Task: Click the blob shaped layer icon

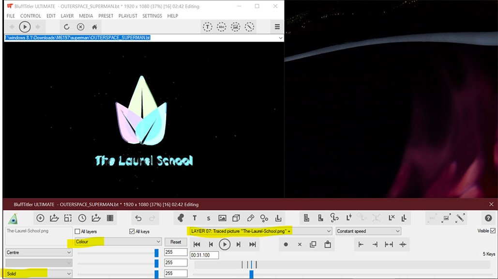Action: pyautogui.click(x=181, y=218)
